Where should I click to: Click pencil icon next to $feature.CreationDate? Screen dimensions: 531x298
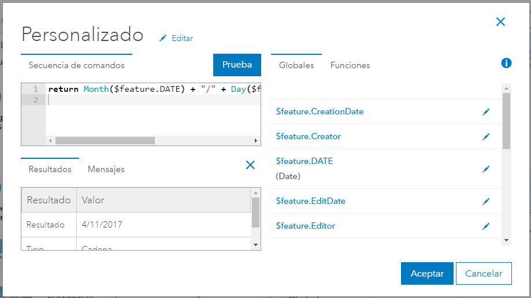pos(486,112)
